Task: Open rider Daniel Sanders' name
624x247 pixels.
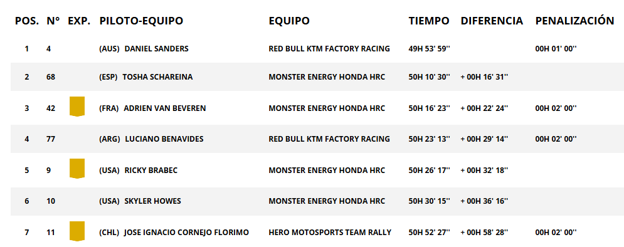Action: pyautogui.click(x=156, y=49)
